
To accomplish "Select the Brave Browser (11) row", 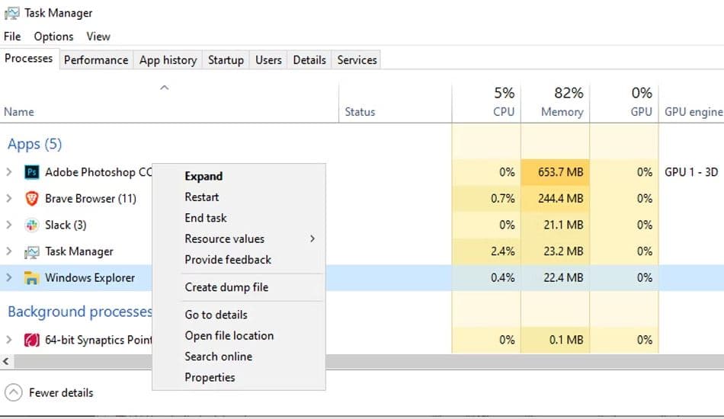I will click(x=91, y=198).
